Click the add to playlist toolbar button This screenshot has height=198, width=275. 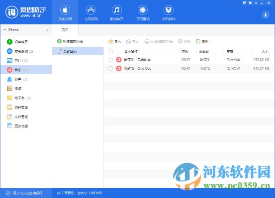(158, 41)
